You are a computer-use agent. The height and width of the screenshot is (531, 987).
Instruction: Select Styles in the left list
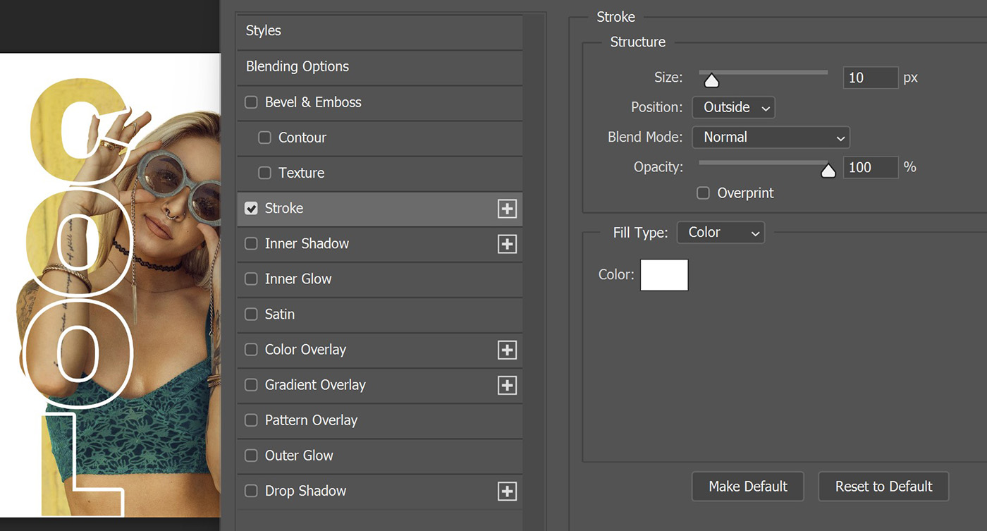[x=379, y=31]
